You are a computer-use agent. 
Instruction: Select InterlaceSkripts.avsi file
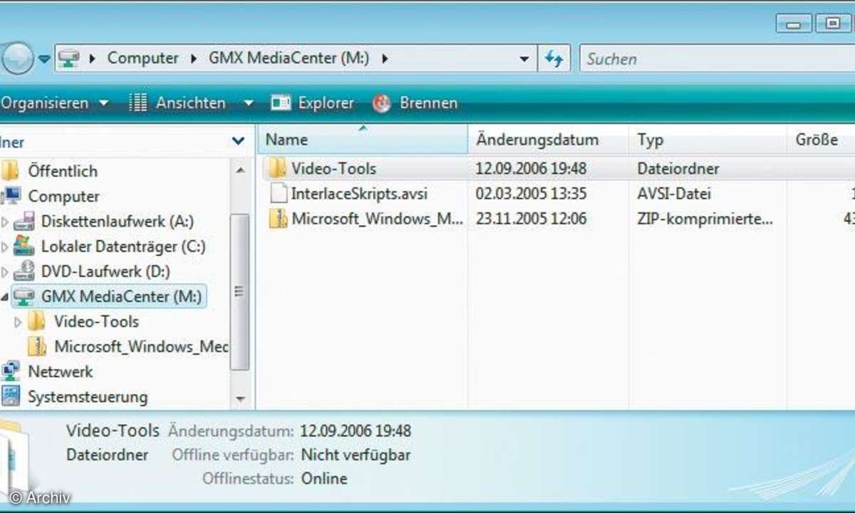click(359, 194)
